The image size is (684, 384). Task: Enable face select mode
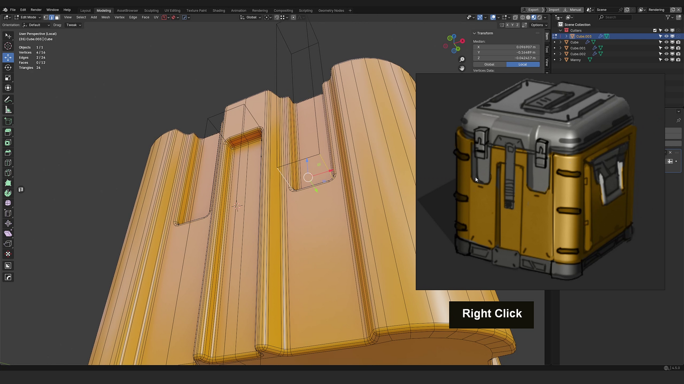click(57, 17)
